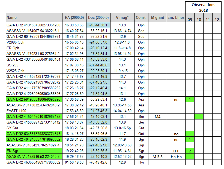The image size is (224, 169).
Task: Click the Hyi constellation cell
Action: tap(141, 162)
